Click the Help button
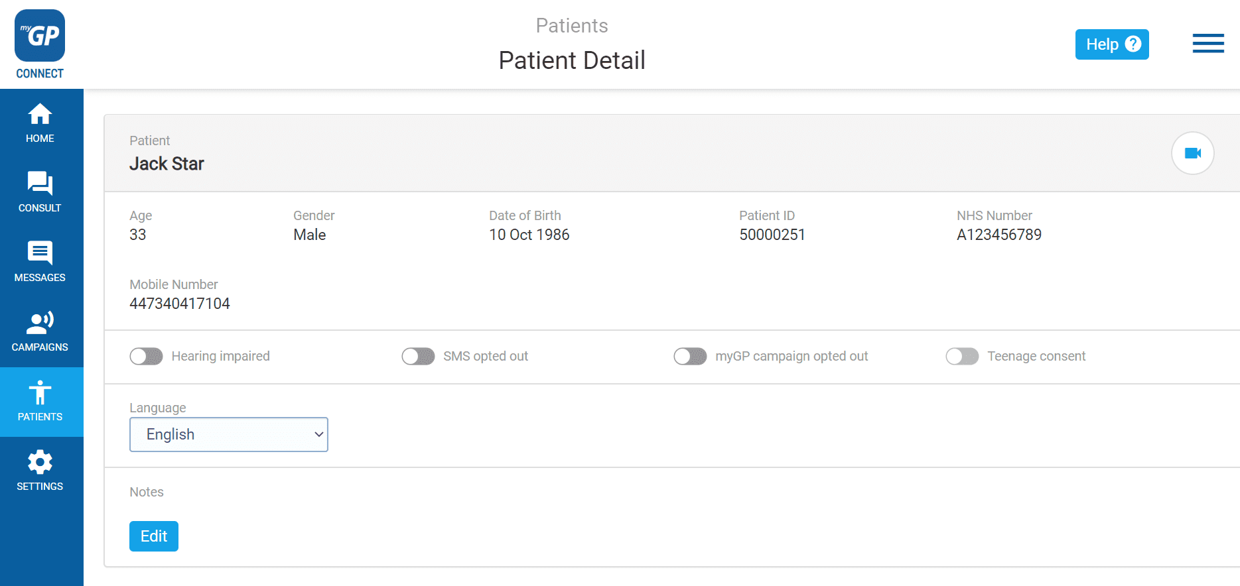 1112,44
